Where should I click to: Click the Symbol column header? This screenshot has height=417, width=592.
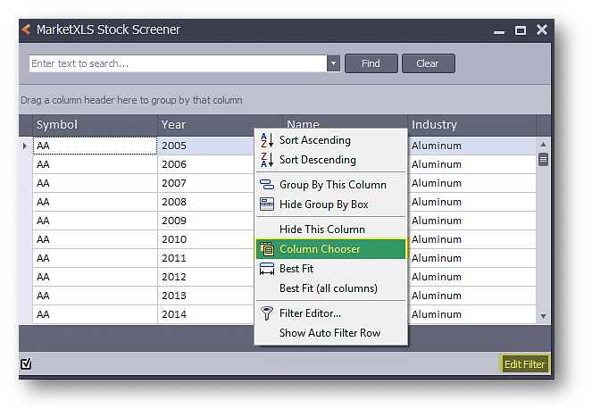click(95, 125)
